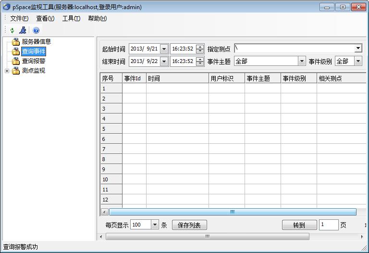Click the table's horizontal scrollbar

[233, 212]
